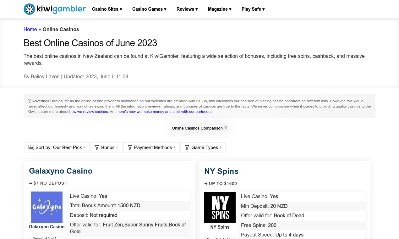Viewport: 399px width, 239px height.
Task: Open Galaxyno Casino heading link
Action: (x=61, y=171)
